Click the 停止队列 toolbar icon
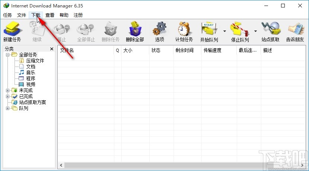Screen dimensions: 309x171 (240, 32)
